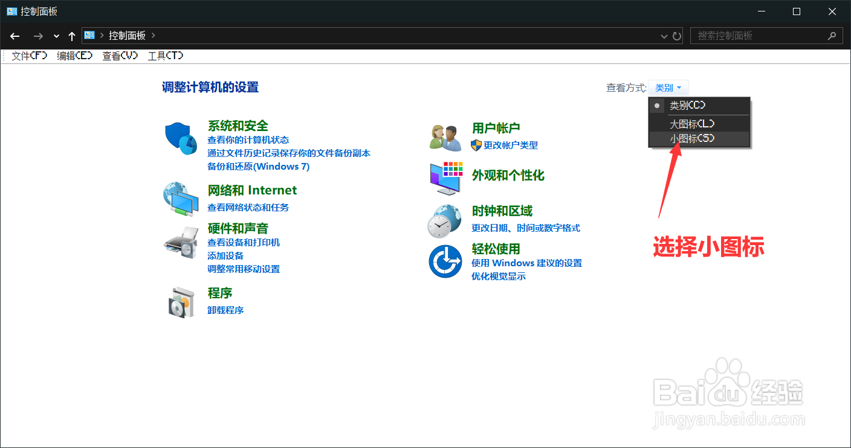Screen dimensions: 851x448
Task: Click 优化视觉显示 link
Action: pos(499,277)
